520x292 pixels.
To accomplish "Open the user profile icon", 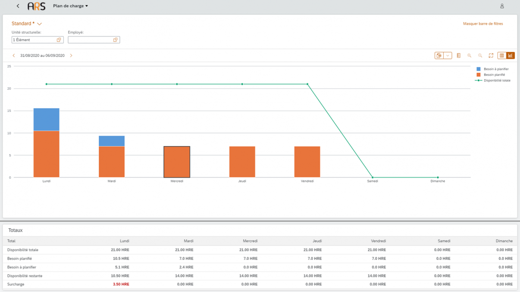I will pyautogui.click(x=502, y=6).
